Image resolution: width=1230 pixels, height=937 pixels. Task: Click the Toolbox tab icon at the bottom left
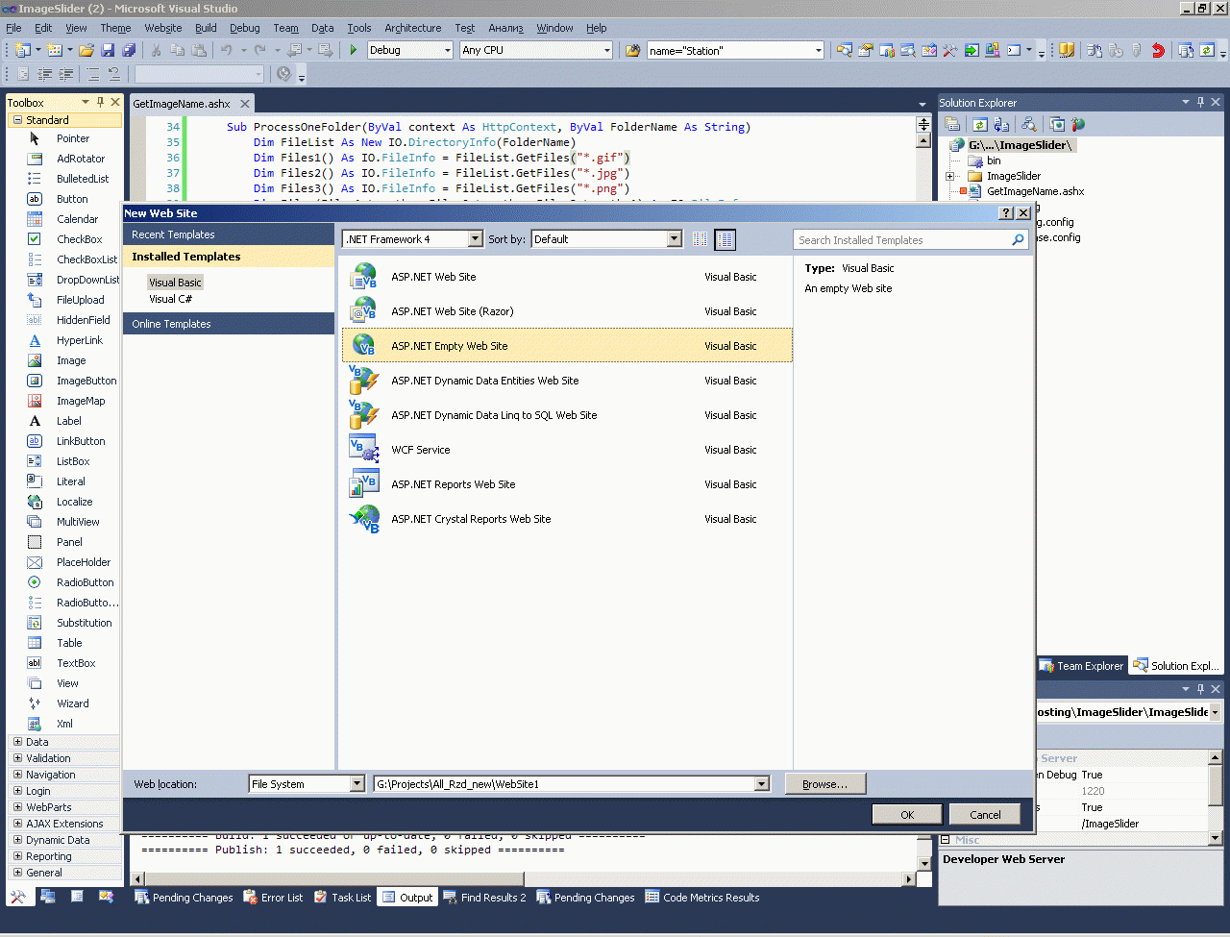pyautogui.click(x=17, y=897)
